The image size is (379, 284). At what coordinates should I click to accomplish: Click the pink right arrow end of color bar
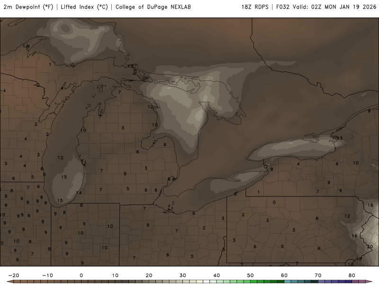[369, 281]
